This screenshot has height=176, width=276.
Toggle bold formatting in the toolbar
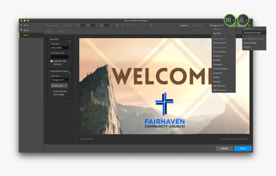coord(117,26)
